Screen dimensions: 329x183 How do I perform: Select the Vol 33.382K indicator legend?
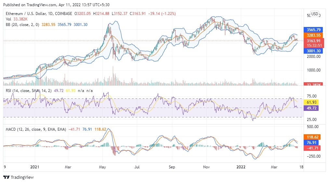[x=16, y=19]
